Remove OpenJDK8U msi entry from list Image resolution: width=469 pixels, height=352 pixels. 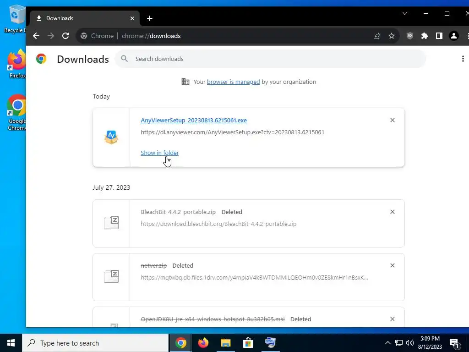tap(393, 319)
